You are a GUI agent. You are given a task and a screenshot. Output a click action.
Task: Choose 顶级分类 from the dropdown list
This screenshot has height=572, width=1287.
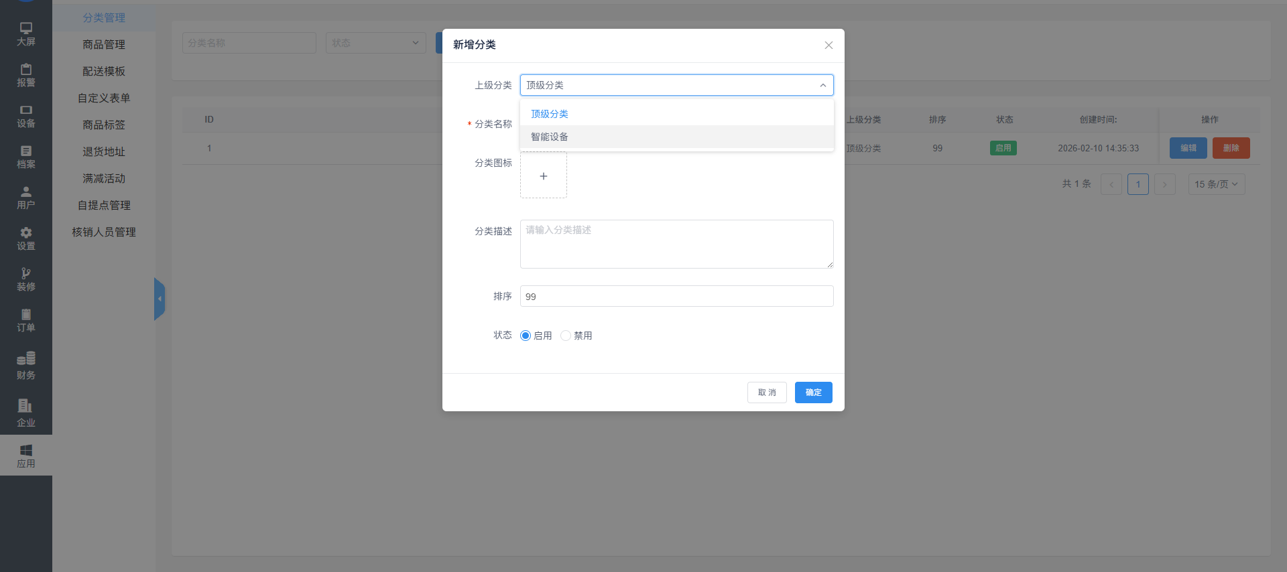tap(677, 114)
